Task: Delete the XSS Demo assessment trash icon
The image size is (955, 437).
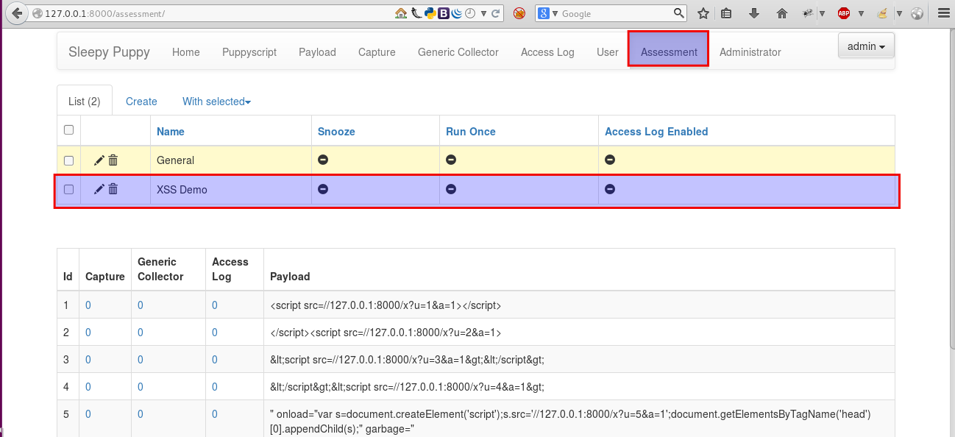Action: [x=113, y=189]
